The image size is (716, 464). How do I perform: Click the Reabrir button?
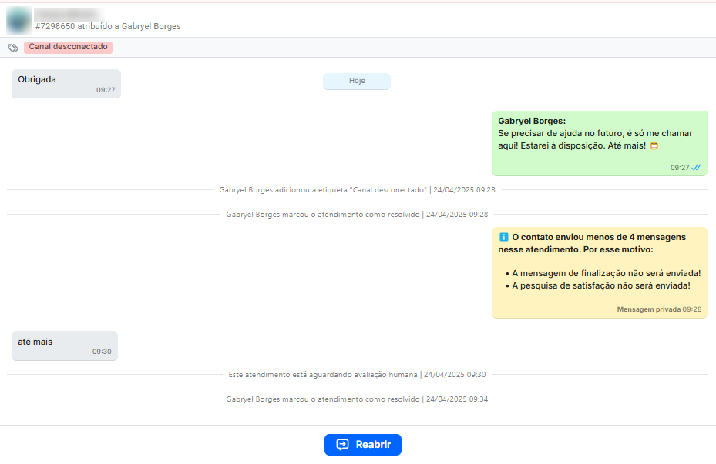coord(362,445)
